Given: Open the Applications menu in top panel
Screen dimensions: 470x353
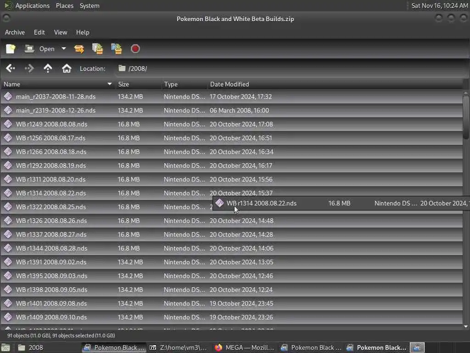Looking at the screenshot, I should coord(33,6).
